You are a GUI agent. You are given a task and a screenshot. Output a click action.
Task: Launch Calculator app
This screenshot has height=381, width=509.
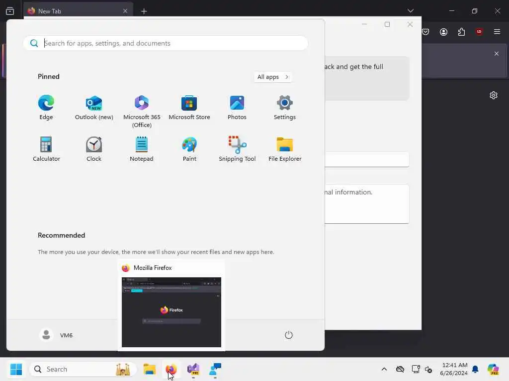click(x=46, y=149)
